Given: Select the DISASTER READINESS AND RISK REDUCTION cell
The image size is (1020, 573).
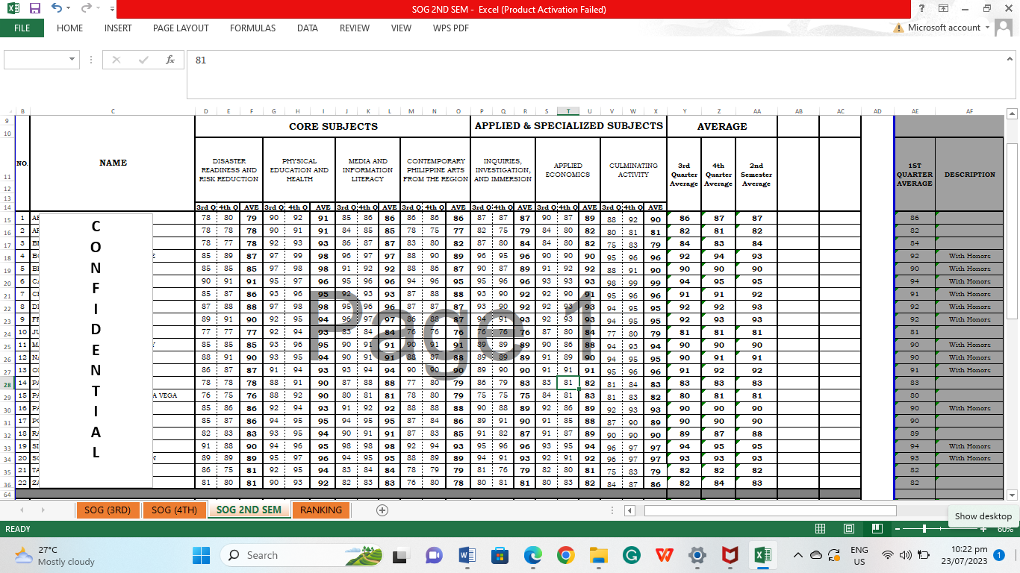Looking at the screenshot, I should tap(228, 170).
